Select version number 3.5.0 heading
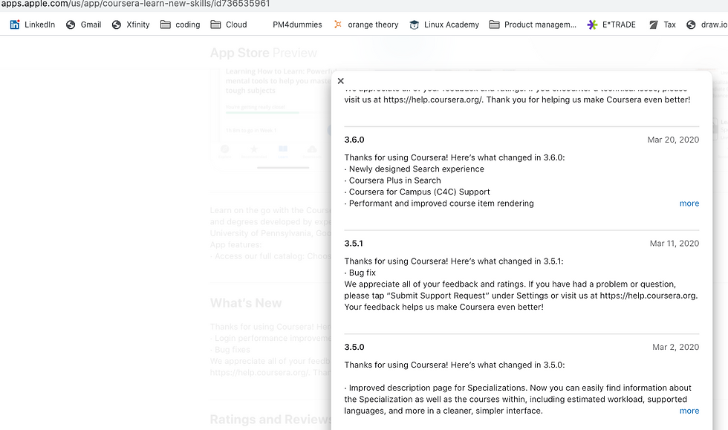The height and width of the screenshot is (430, 728). click(354, 347)
